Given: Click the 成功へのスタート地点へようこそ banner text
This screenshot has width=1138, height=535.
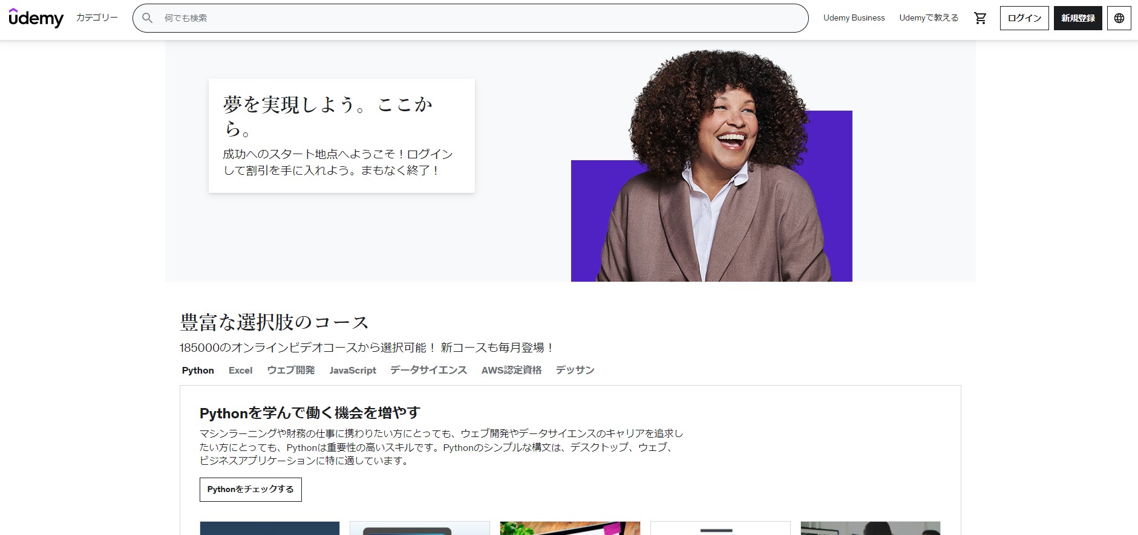Looking at the screenshot, I should 338,162.
